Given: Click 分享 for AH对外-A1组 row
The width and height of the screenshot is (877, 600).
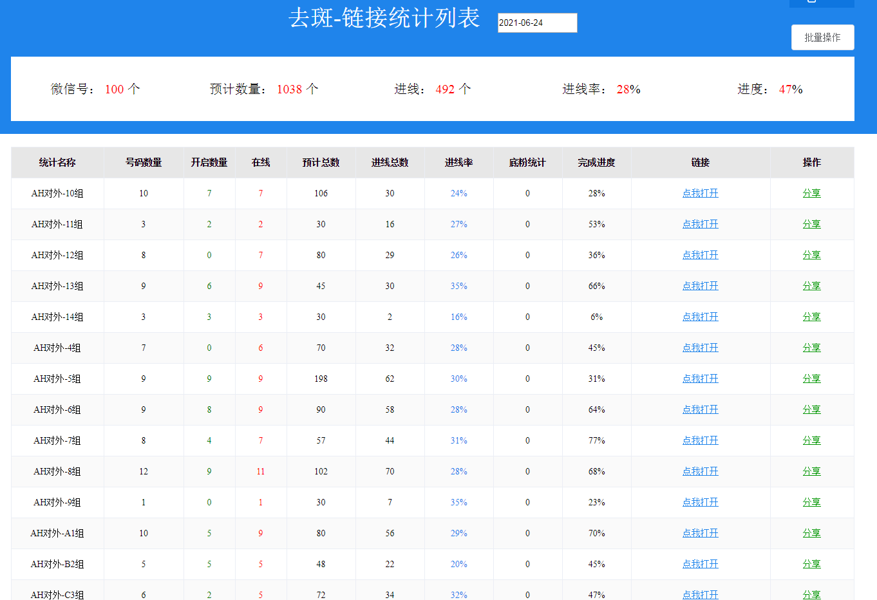Looking at the screenshot, I should pyautogui.click(x=811, y=533).
